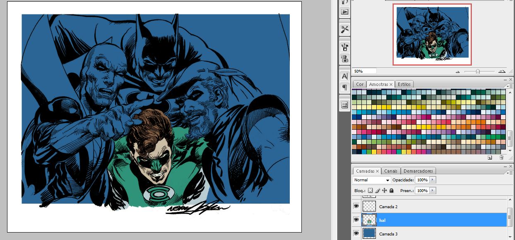515x240 pixels.
Task: Switch to the Estilos tab
Action: pos(404,84)
